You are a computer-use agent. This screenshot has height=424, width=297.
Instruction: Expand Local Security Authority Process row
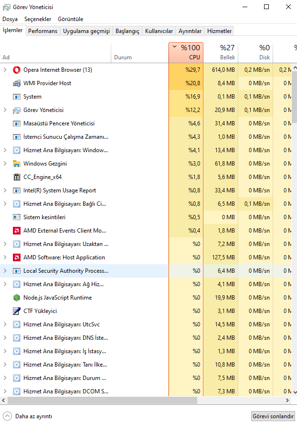tap(5, 271)
